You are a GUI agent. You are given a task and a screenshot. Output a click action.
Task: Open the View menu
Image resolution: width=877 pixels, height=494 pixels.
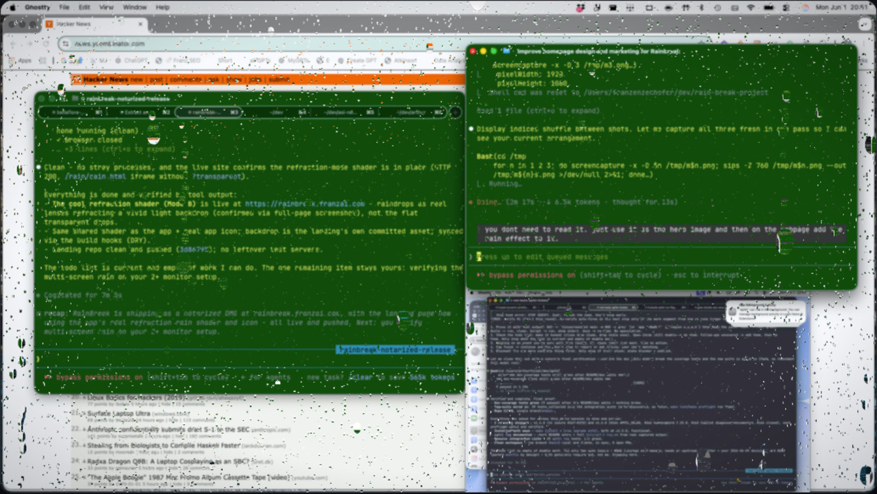[106, 7]
